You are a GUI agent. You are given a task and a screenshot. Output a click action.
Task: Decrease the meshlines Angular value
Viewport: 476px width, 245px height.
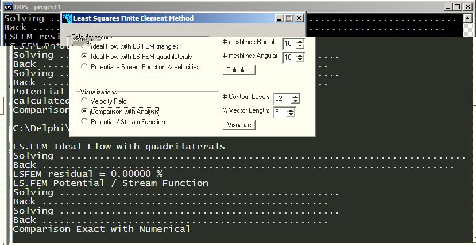pos(300,60)
